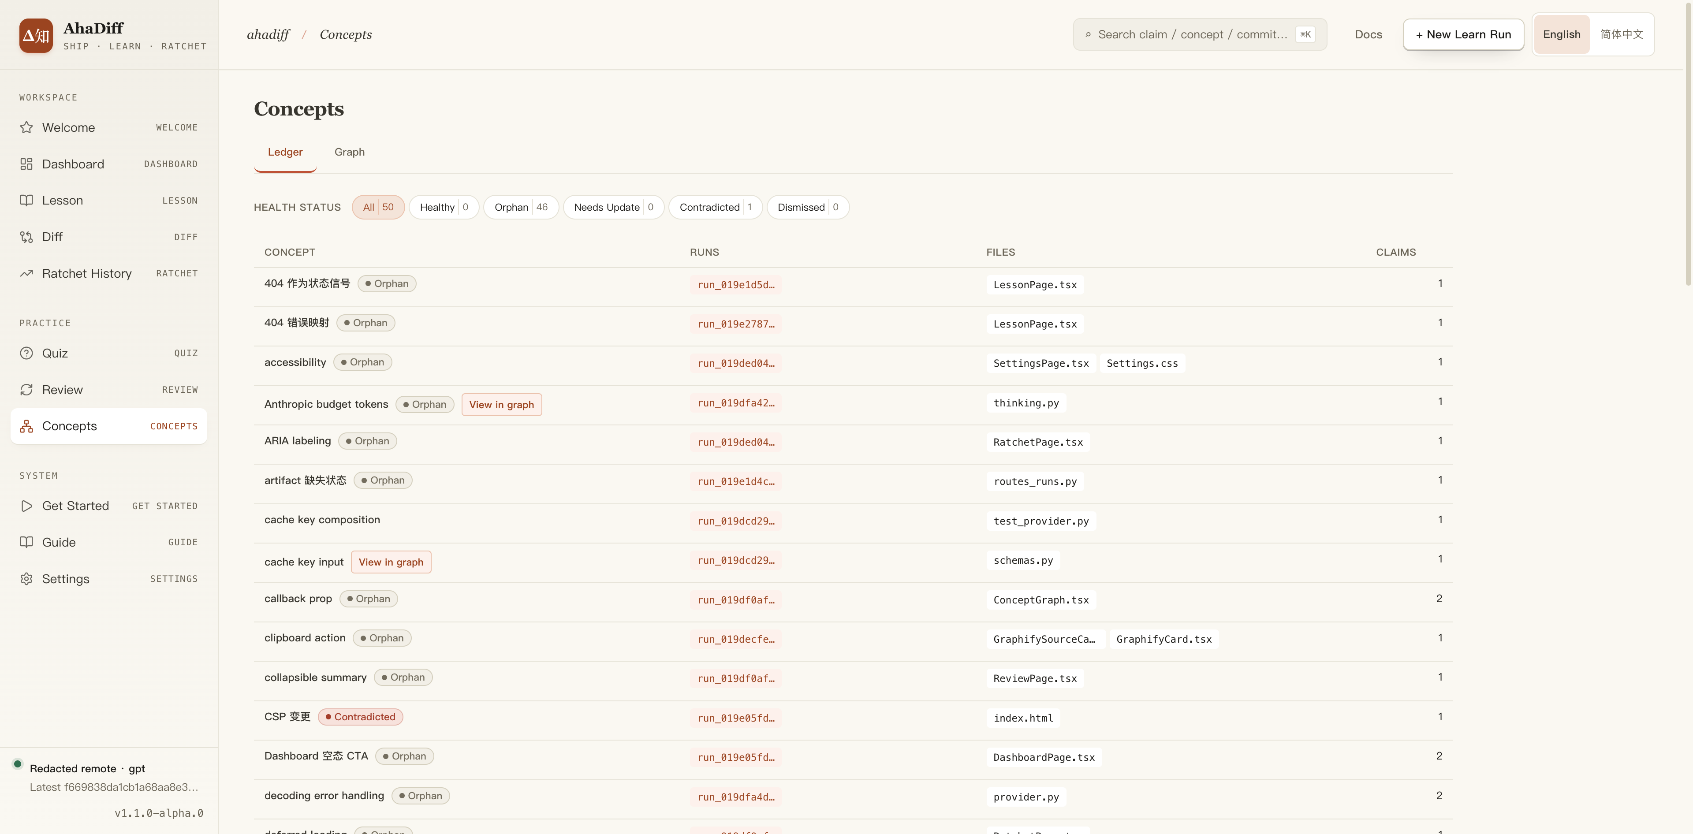Image resolution: width=1693 pixels, height=834 pixels.
Task: Click the New Learn Run button
Action: click(1463, 34)
